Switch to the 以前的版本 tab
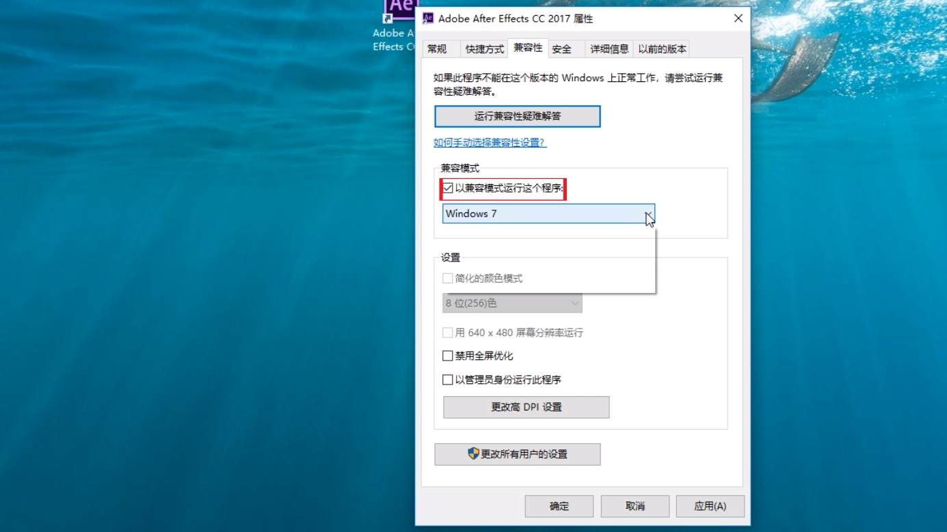Viewport: 947px width, 532px height. tap(662, 49)
